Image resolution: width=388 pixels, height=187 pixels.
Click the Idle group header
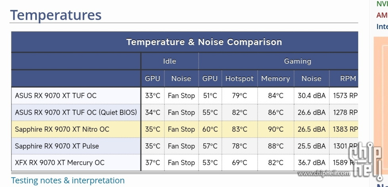pyautogui.click(x=170, y=61)
